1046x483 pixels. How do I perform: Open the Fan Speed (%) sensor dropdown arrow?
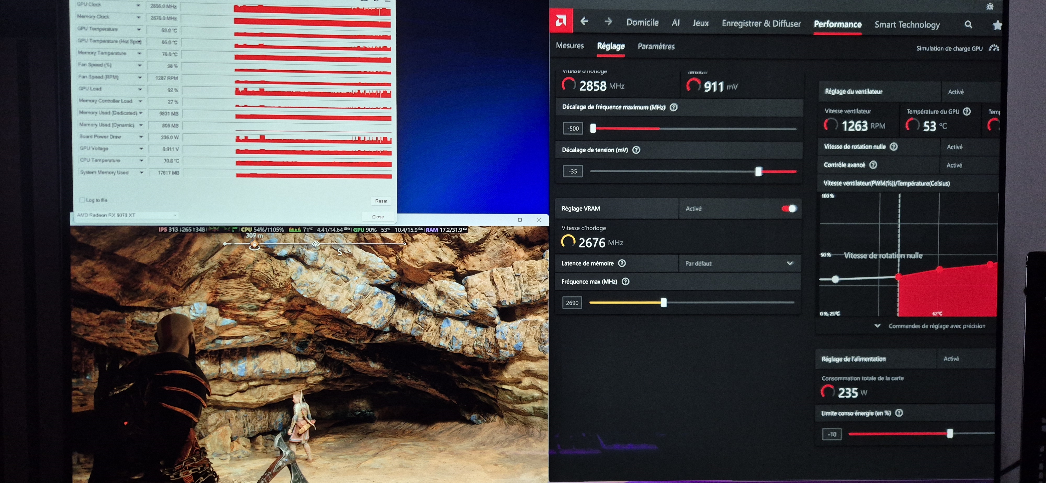point(140,65)
